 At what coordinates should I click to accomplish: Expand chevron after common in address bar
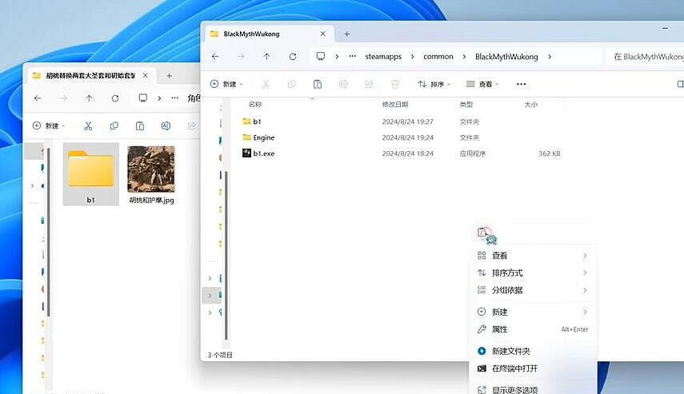point(464,57)
